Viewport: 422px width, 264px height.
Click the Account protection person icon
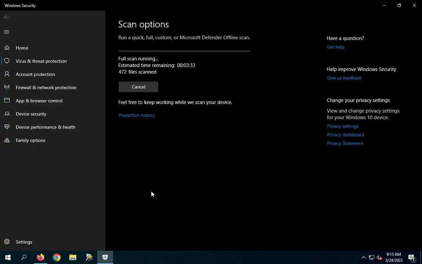7,74
